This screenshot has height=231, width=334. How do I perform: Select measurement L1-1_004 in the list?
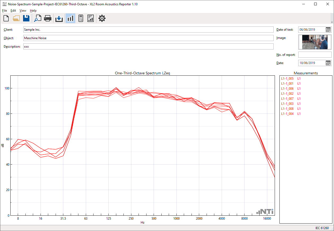tap(287, 114)
